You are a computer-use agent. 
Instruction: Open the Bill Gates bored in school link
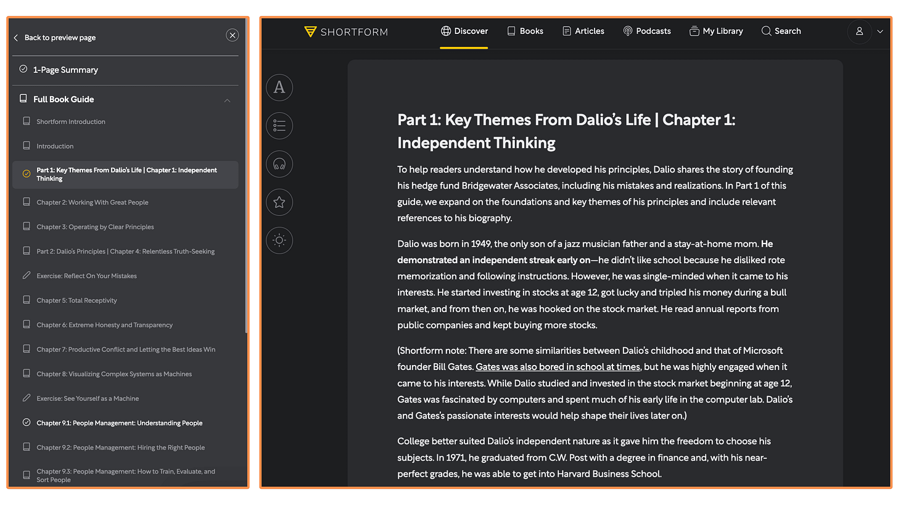tap(557, 366)
